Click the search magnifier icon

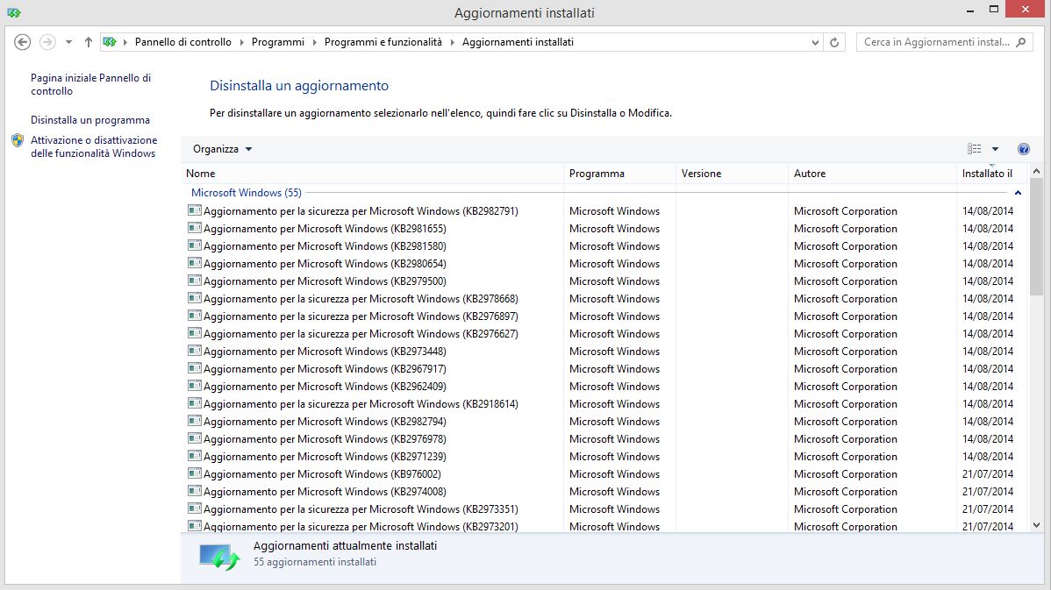(x=1021, y=42)
